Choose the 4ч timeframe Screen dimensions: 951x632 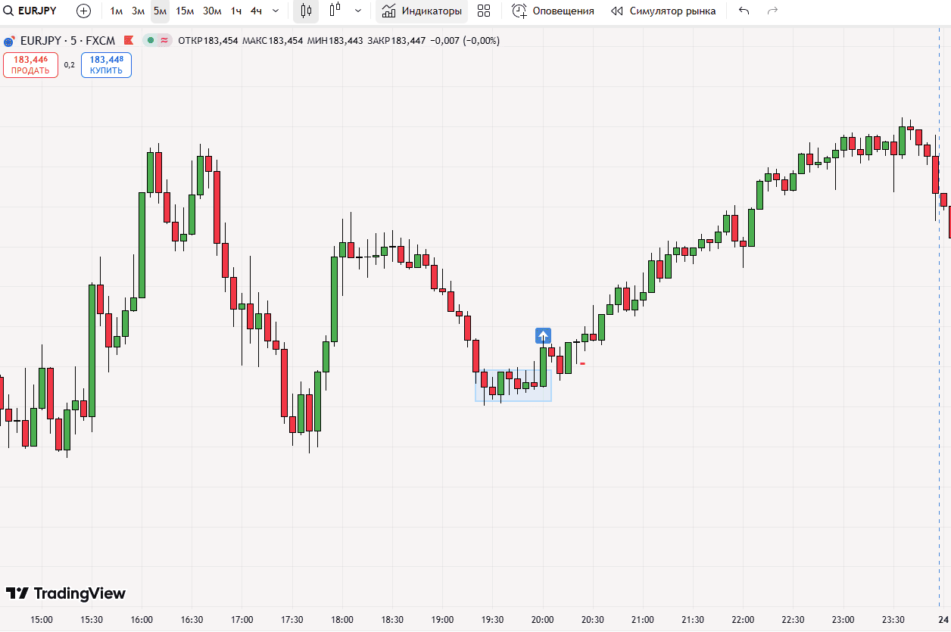coord(256,11)
